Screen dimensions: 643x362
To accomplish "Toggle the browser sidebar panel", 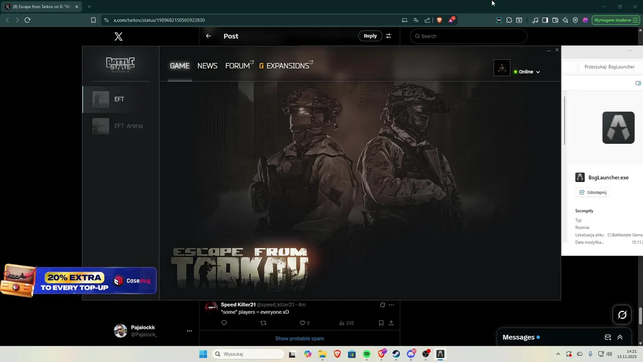I will click(x=545, y=20).
